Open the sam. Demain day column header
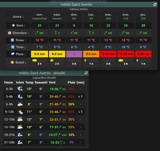Image resolution: width=160 pixels, height=151 pixels. tap(57, 16)
